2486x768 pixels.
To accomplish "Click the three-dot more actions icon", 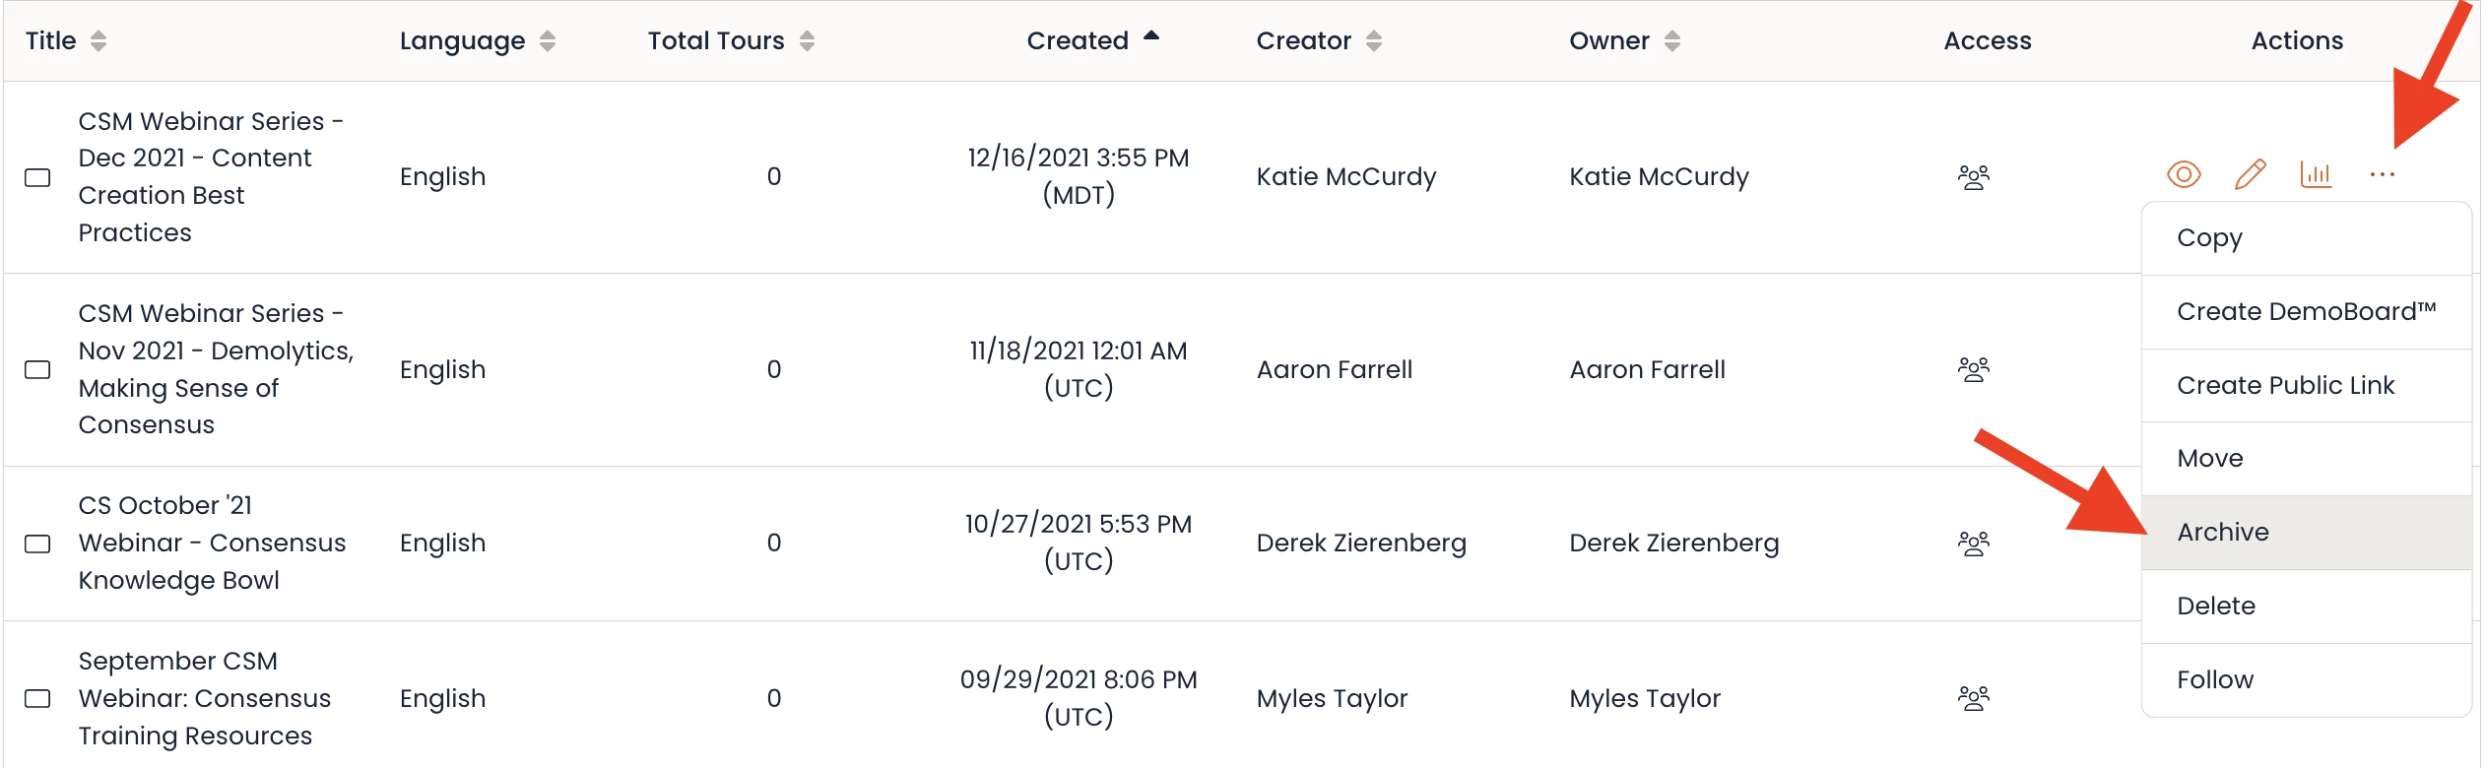I will 2382,175.
